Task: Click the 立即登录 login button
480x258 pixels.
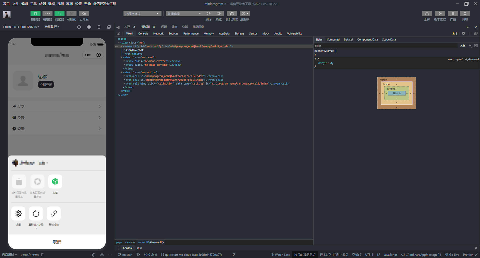Action: (x=46, y=84)
